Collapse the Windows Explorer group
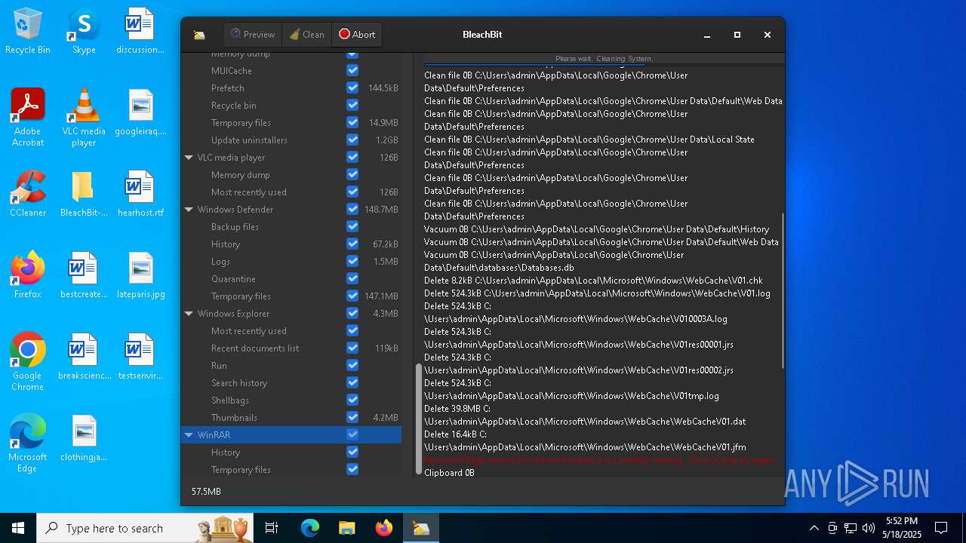Viewport: 966px width, 543px height. pos(189,314)
